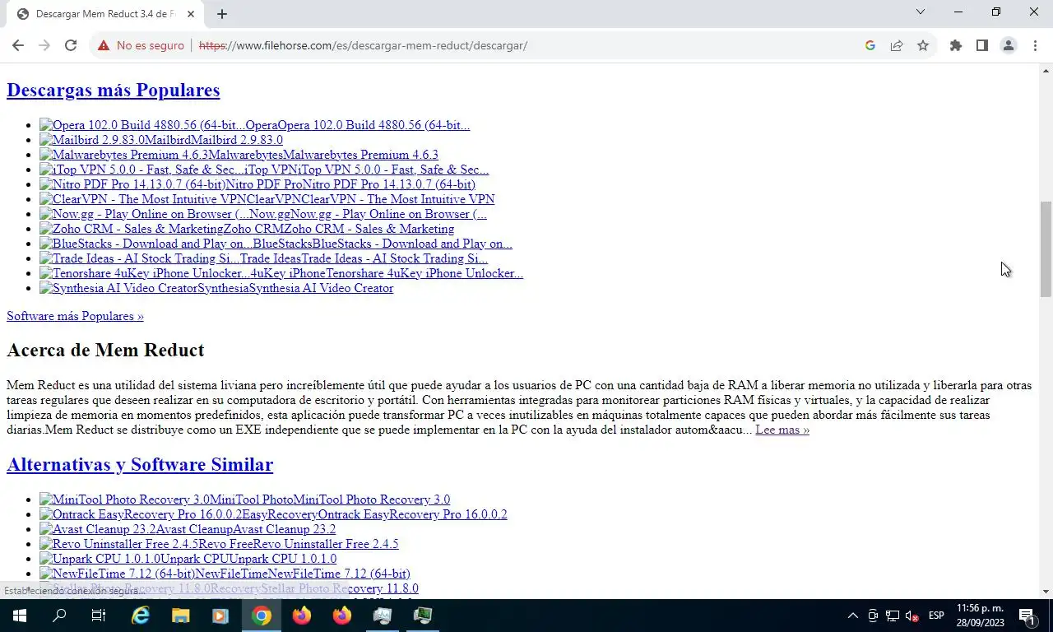Viewport: 1053px width, 632px height.
Task: Open the Mailbird 2.9.83.0 link
Action: [161, 140]
